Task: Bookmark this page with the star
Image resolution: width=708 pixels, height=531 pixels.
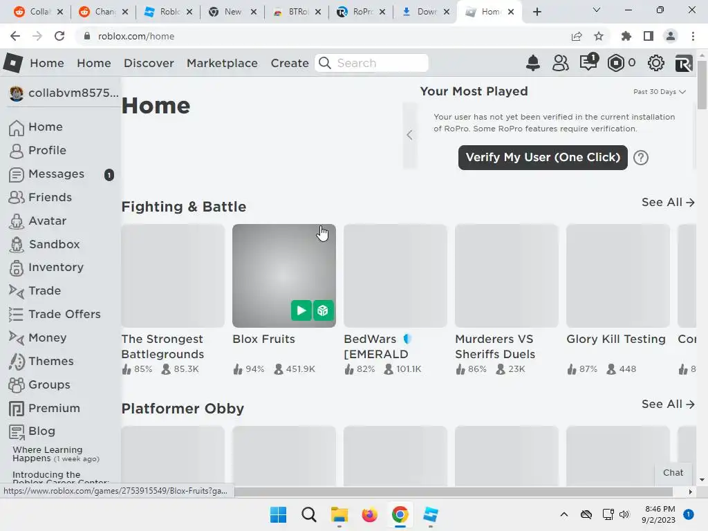Action: [599, 36]
